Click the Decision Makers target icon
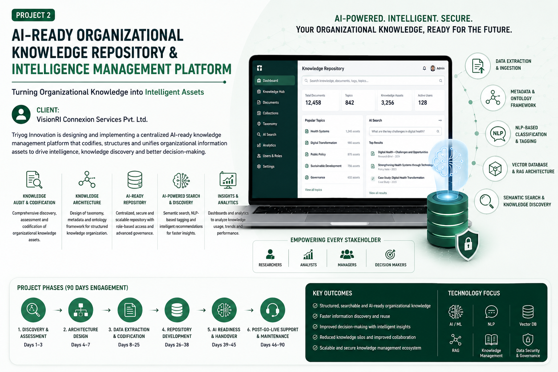Screen dimensions: 558x372 coord(390,254)
